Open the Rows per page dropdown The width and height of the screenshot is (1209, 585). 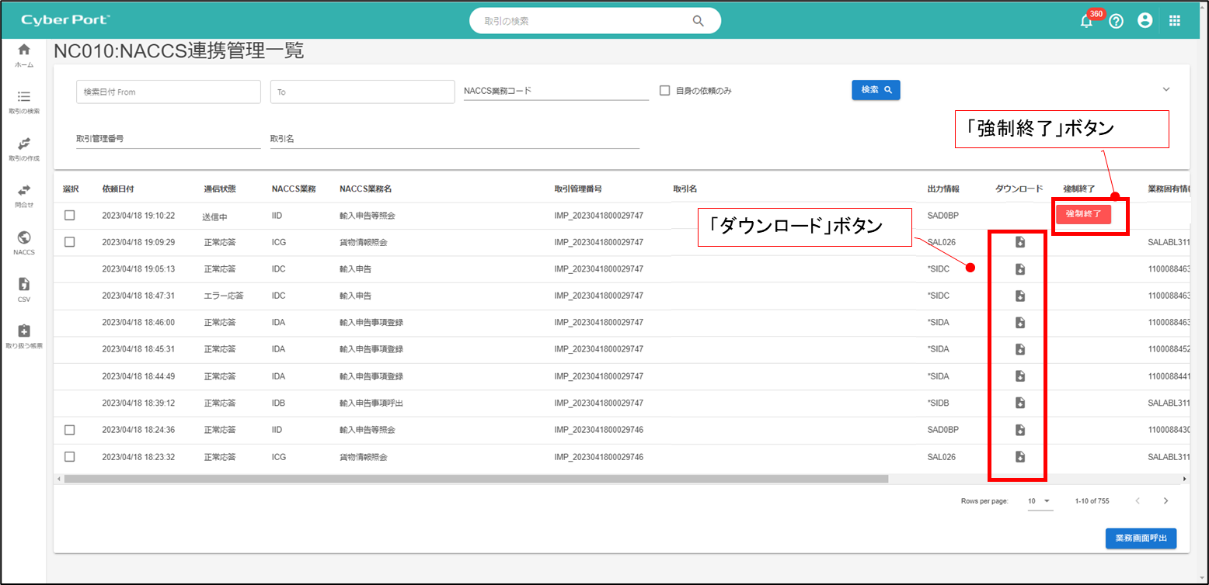coord(1039,501)
